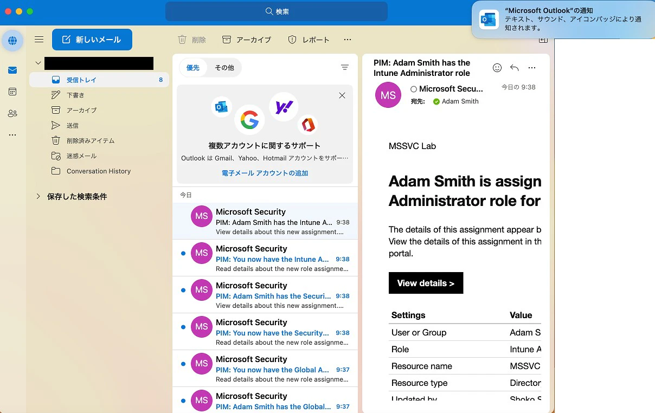Click the 削除 delete toolbar button
Viewport: 655px width, 413px height.
click(192, 40)
